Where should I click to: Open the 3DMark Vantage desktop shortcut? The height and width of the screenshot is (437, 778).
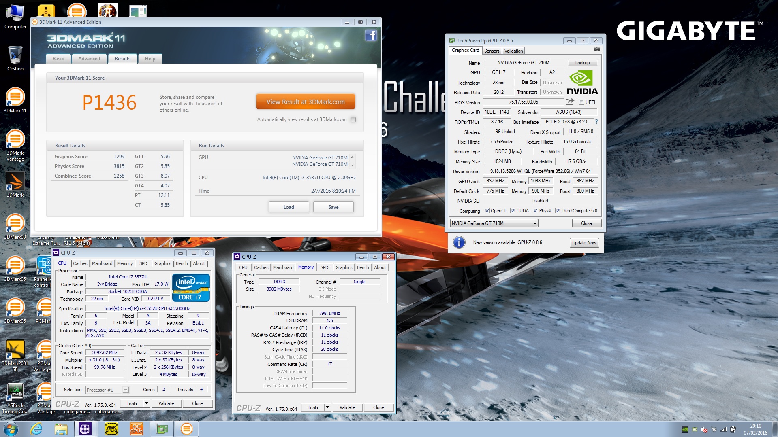(15, 145)
